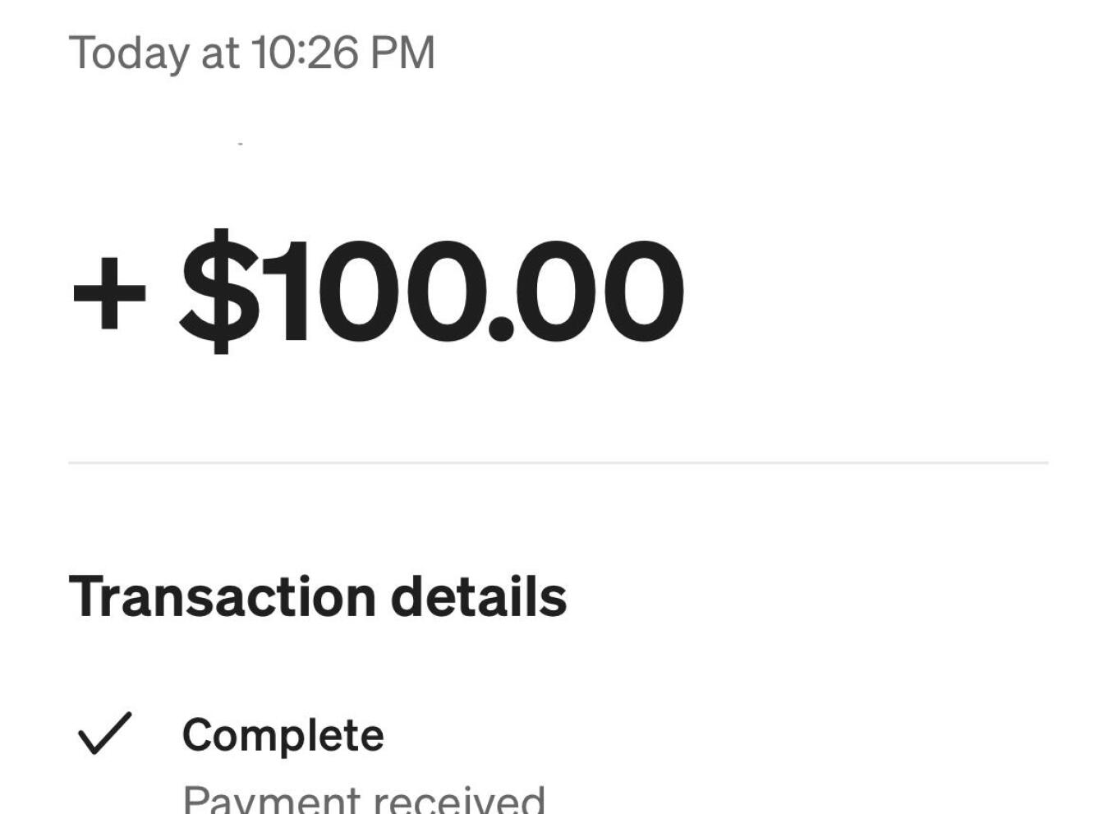Tap the word 'Payment' below Complete
Viewport: 1117px width, 814px height.
(271, 799)
